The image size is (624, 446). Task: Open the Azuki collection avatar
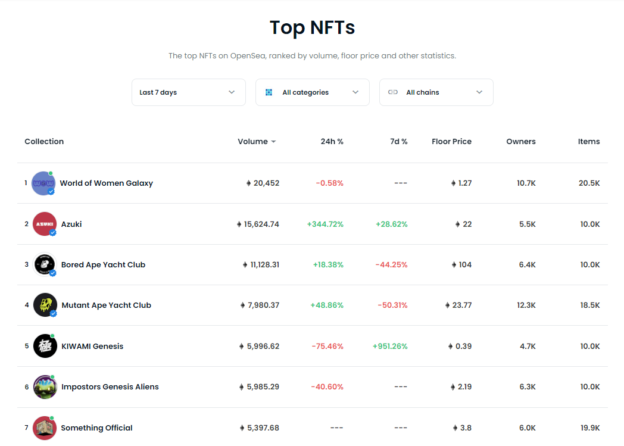coord(45,224)
